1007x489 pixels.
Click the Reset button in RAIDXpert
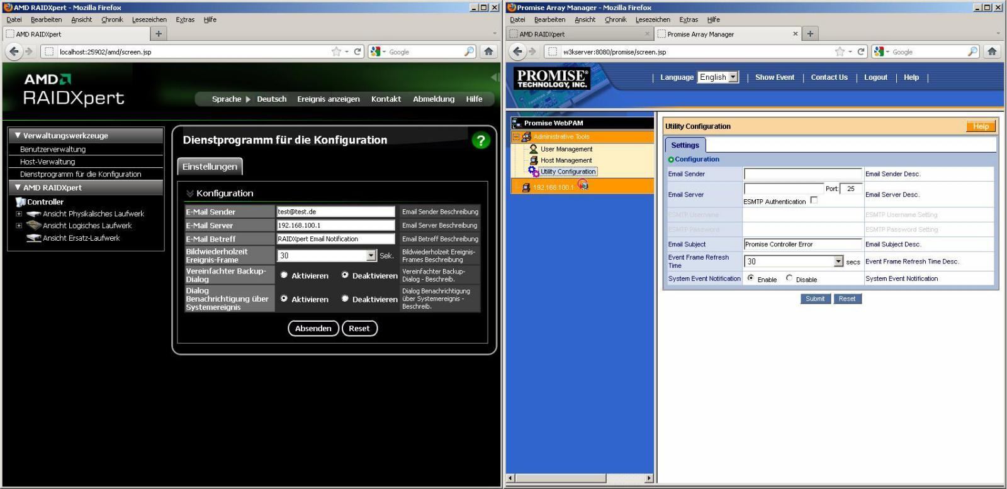click(359, 328)
